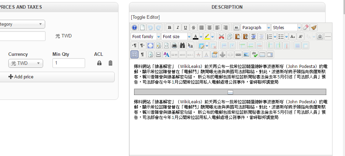Click the Add price button
This screenshot has height=156, width=345.
coord(57,77)
